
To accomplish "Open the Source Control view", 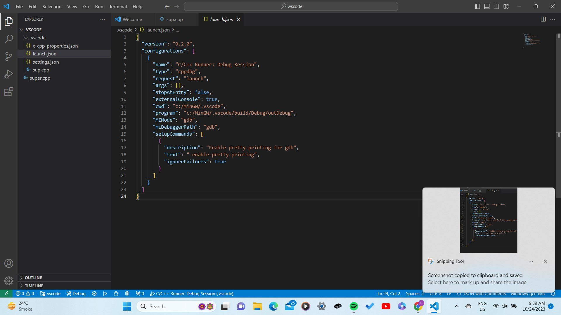I will (9, 56).
